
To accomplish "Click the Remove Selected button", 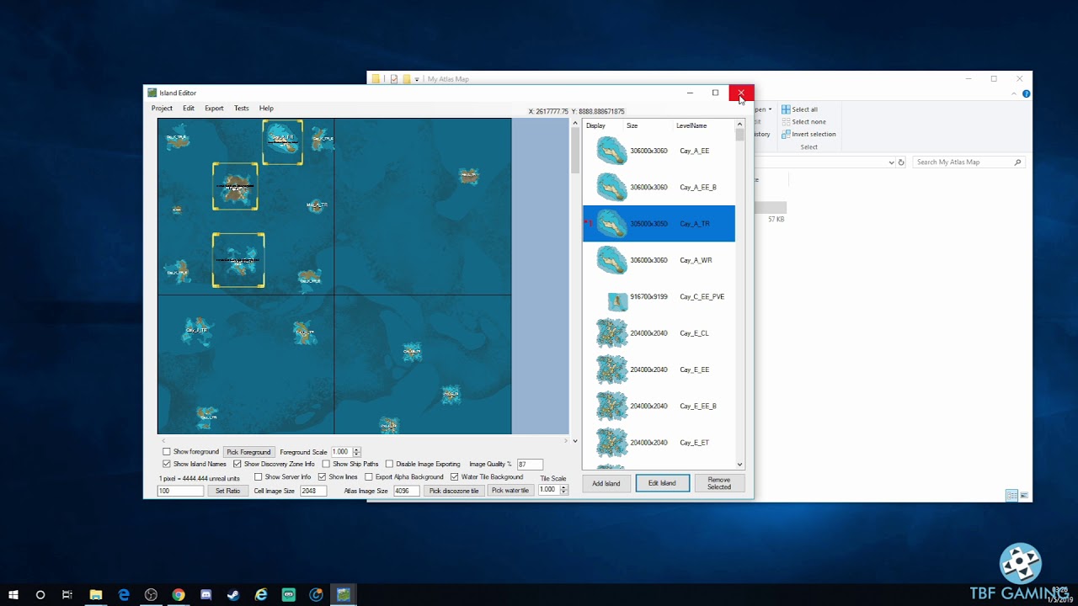I will point(719,483).
